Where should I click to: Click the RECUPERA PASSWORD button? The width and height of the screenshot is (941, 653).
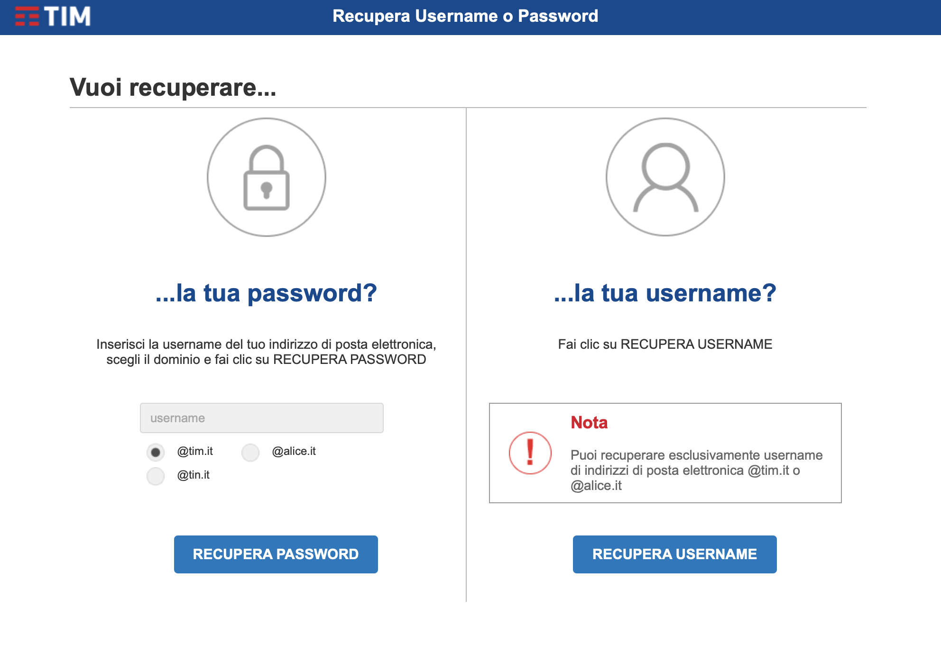pos(276,554)
